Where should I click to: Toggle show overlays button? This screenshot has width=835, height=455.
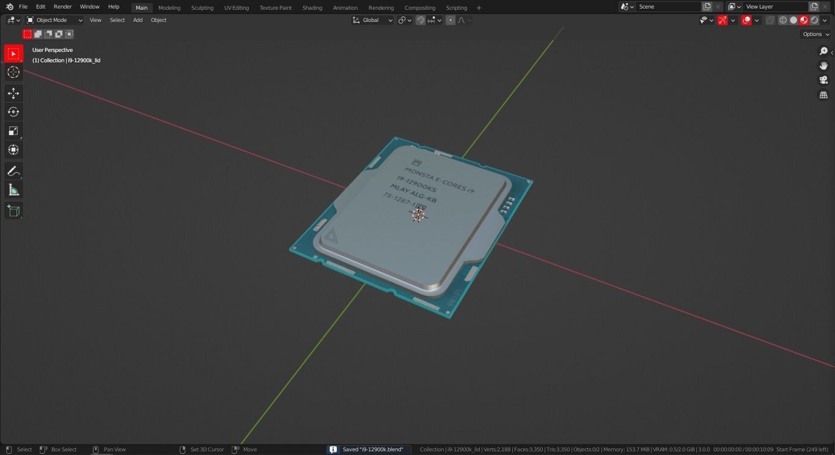coord(746,20)
